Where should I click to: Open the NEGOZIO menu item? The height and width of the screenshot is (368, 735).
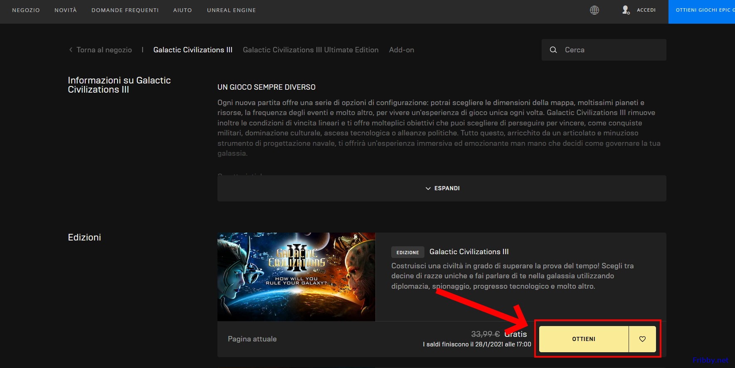point(26,10)
